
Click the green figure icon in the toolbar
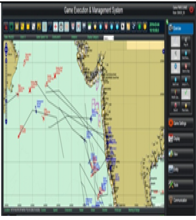click(139, 27)
